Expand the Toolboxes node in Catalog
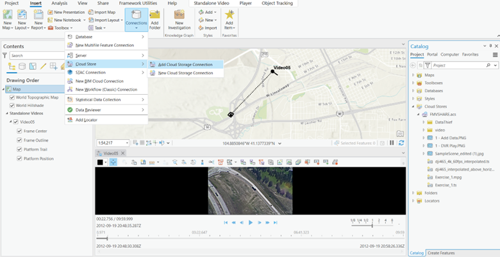 point(413,83)
